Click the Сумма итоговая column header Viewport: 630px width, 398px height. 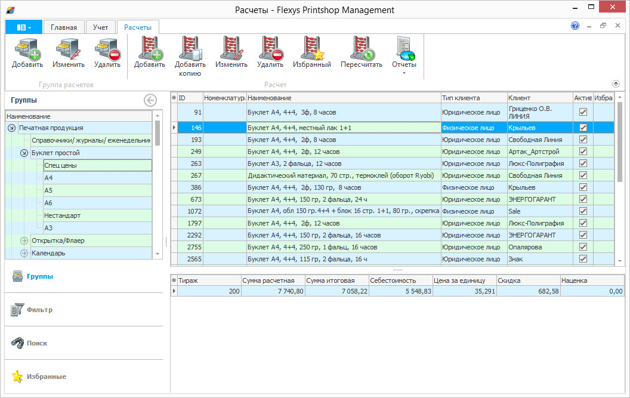(336, 280)
